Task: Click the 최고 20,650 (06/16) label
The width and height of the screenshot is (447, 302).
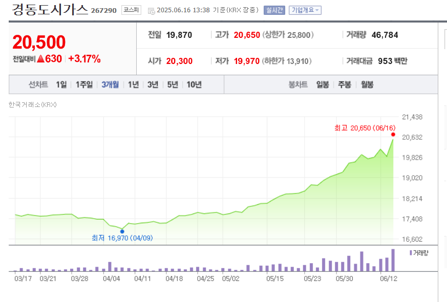Action: (x=365, y=128)
